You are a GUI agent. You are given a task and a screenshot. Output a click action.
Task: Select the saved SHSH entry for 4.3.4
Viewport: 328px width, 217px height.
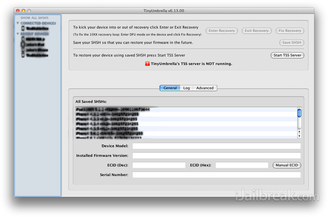(186, 124)
